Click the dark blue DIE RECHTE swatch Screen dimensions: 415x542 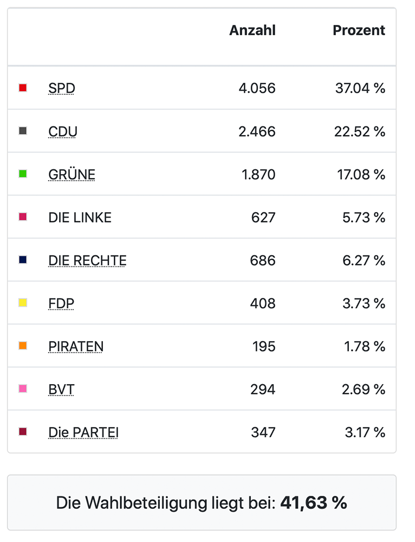23,260
